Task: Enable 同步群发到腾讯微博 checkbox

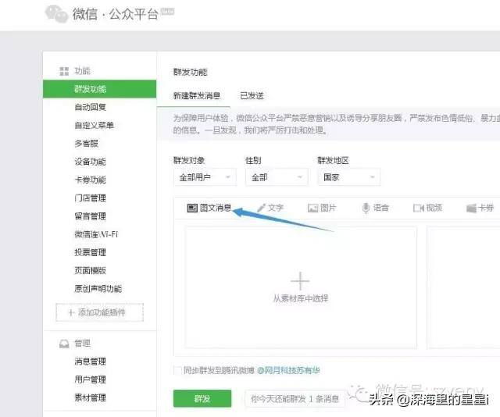Action: point(177,370)
